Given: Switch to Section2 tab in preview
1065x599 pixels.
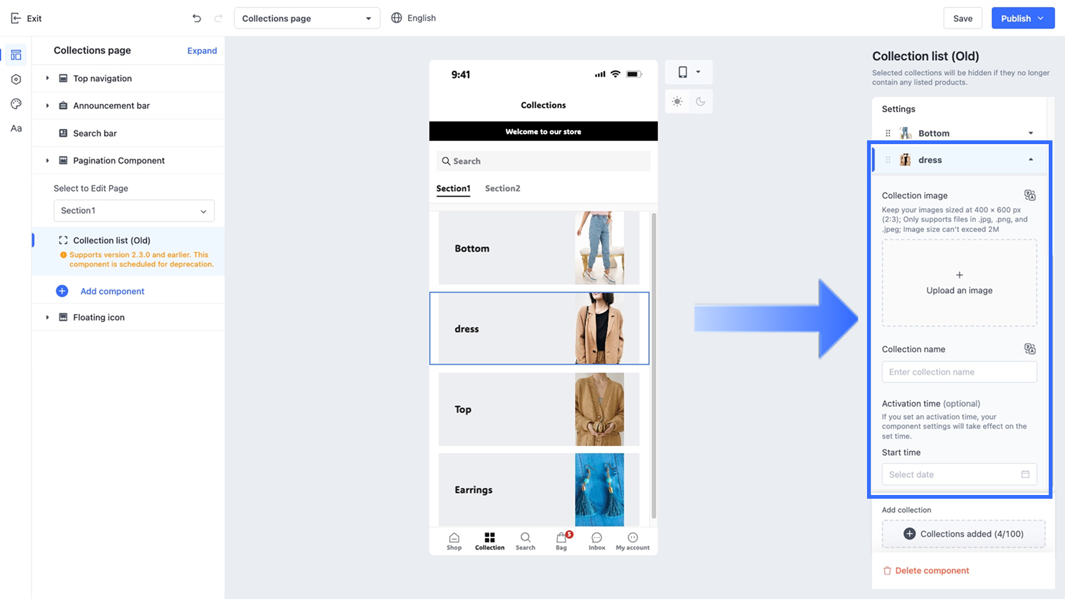Looking at the screenshot, I should (x=502, y=189).
